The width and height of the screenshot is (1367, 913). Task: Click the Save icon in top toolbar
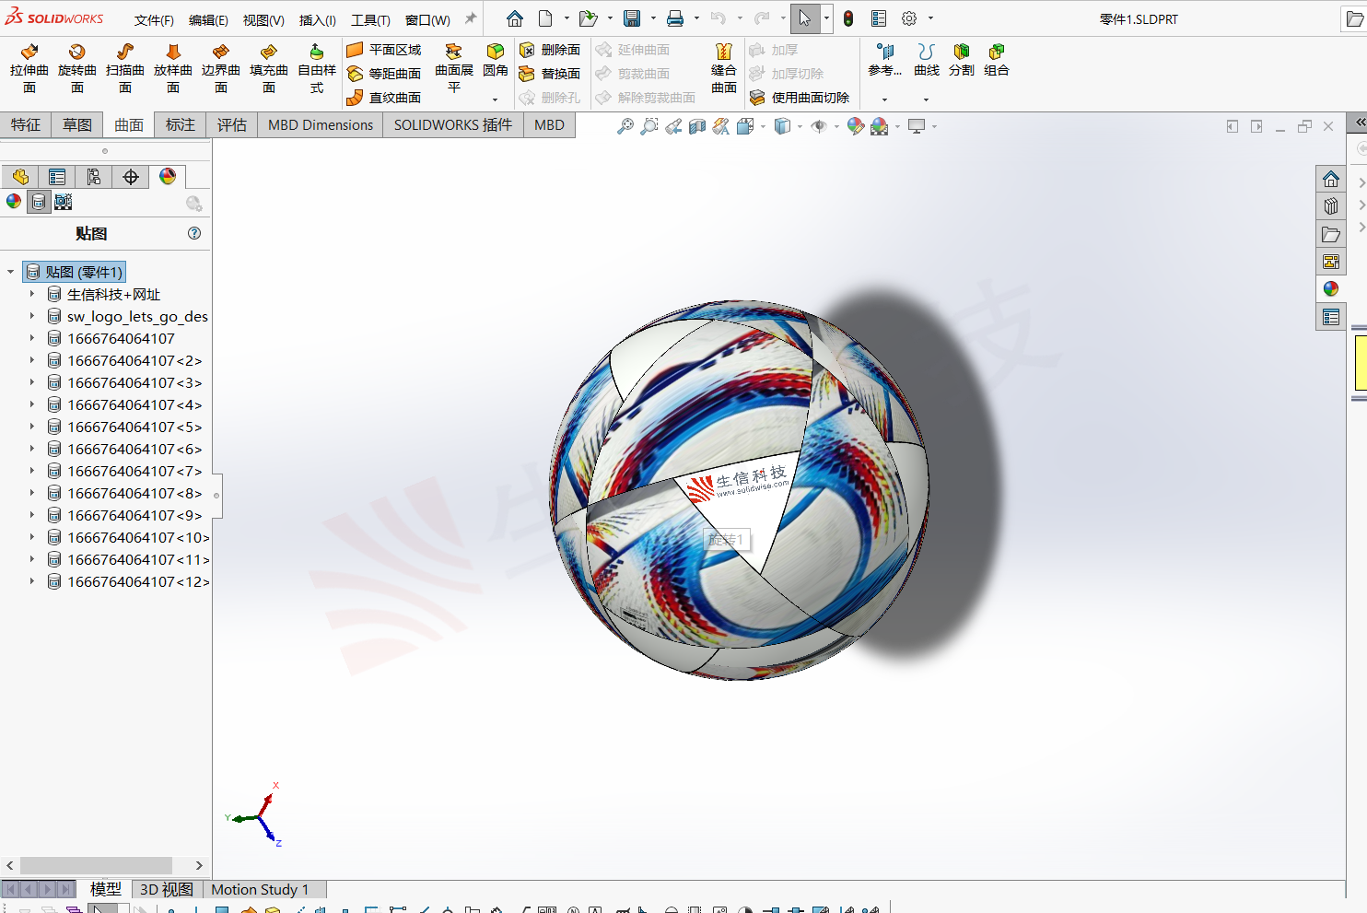pyautogui.click(x=632, y=18)
